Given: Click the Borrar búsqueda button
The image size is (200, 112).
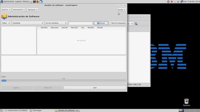Looking at the screenshot, I should (x=117, y=23).
